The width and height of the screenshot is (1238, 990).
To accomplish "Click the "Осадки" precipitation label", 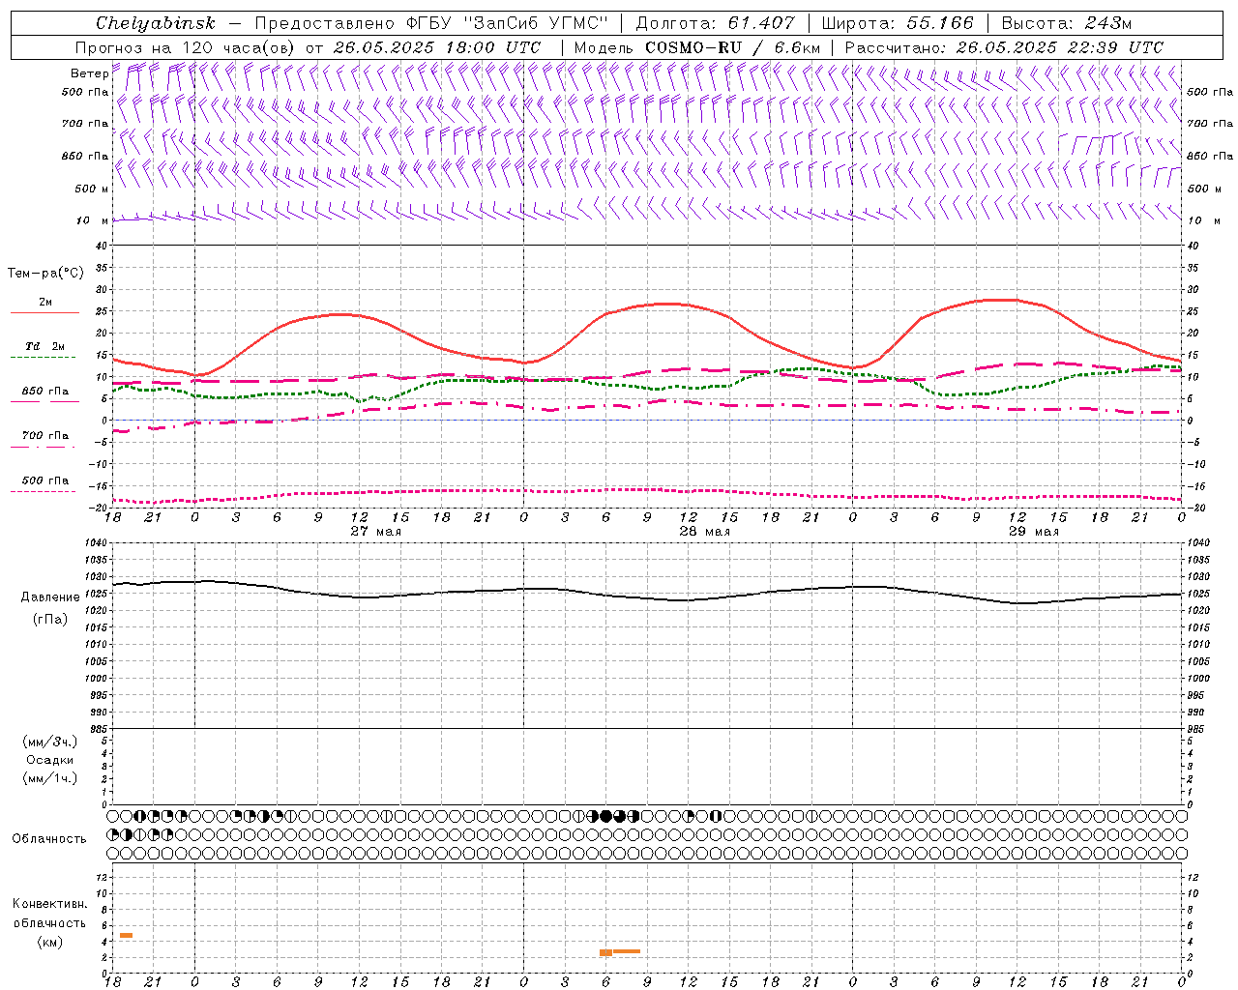I will pyautogui.click(x=49, y=760).
